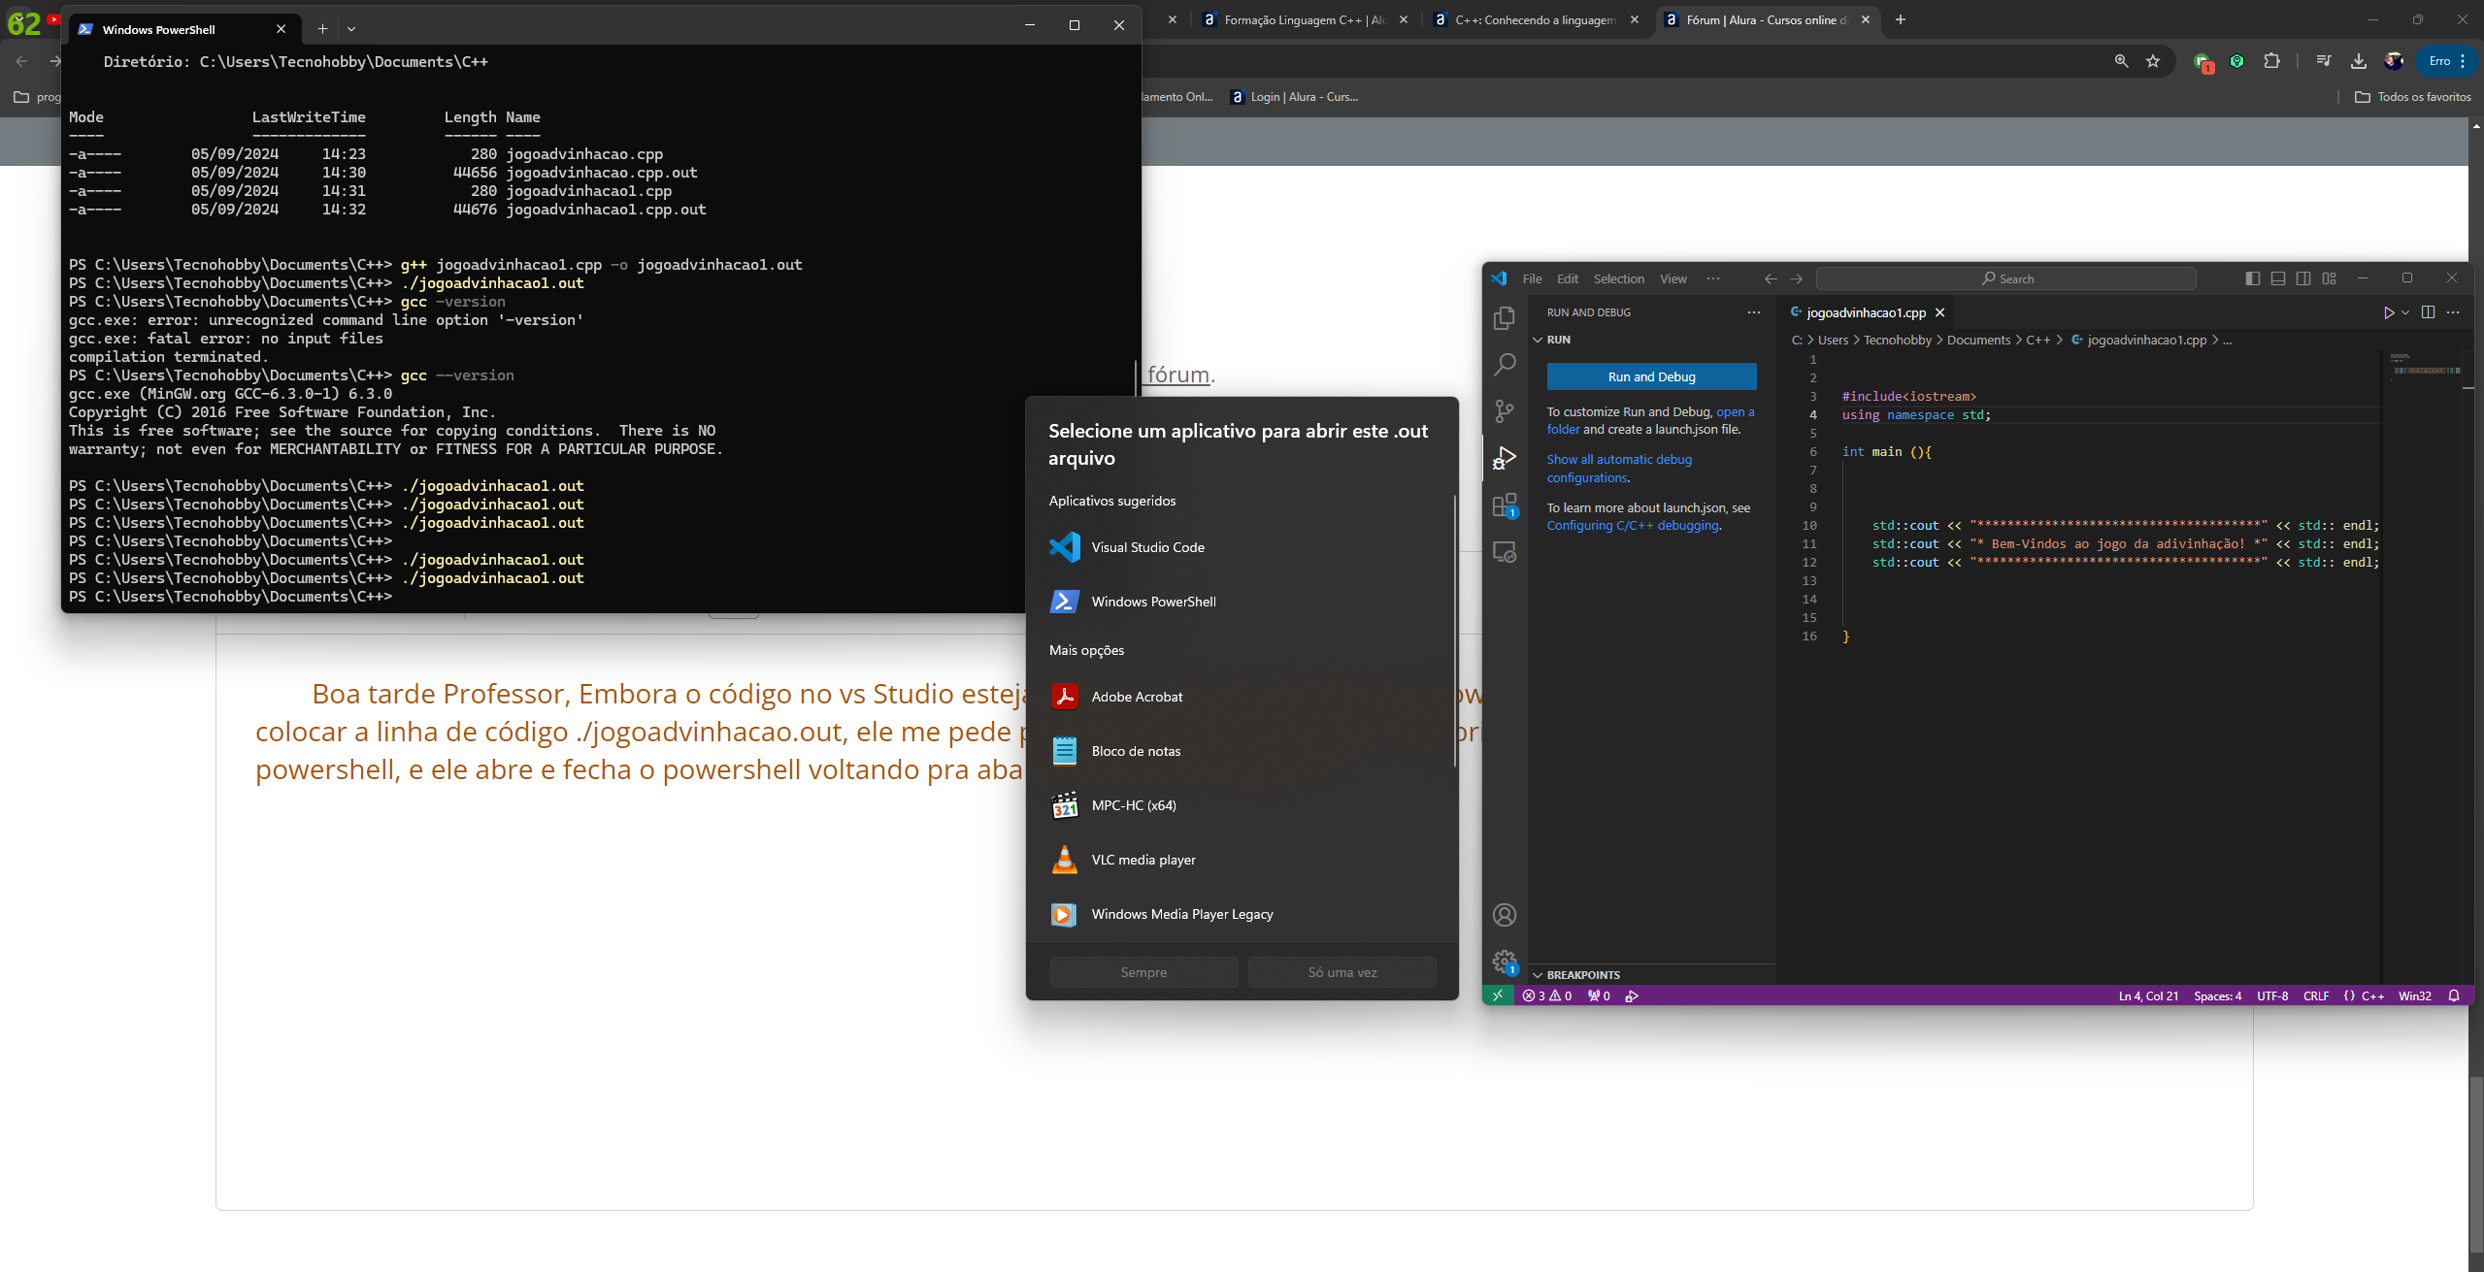Image resolution: width=2484 pixels, height=1272 pixels.
Task: Open PowerShell new tab dropdown arrow
Action: [351, 29]
